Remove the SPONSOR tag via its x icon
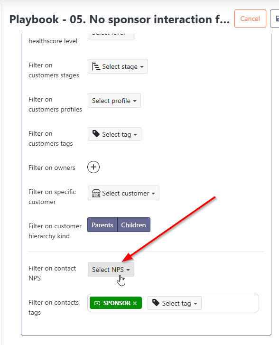The image size is (279, 345). pos(135,303)
